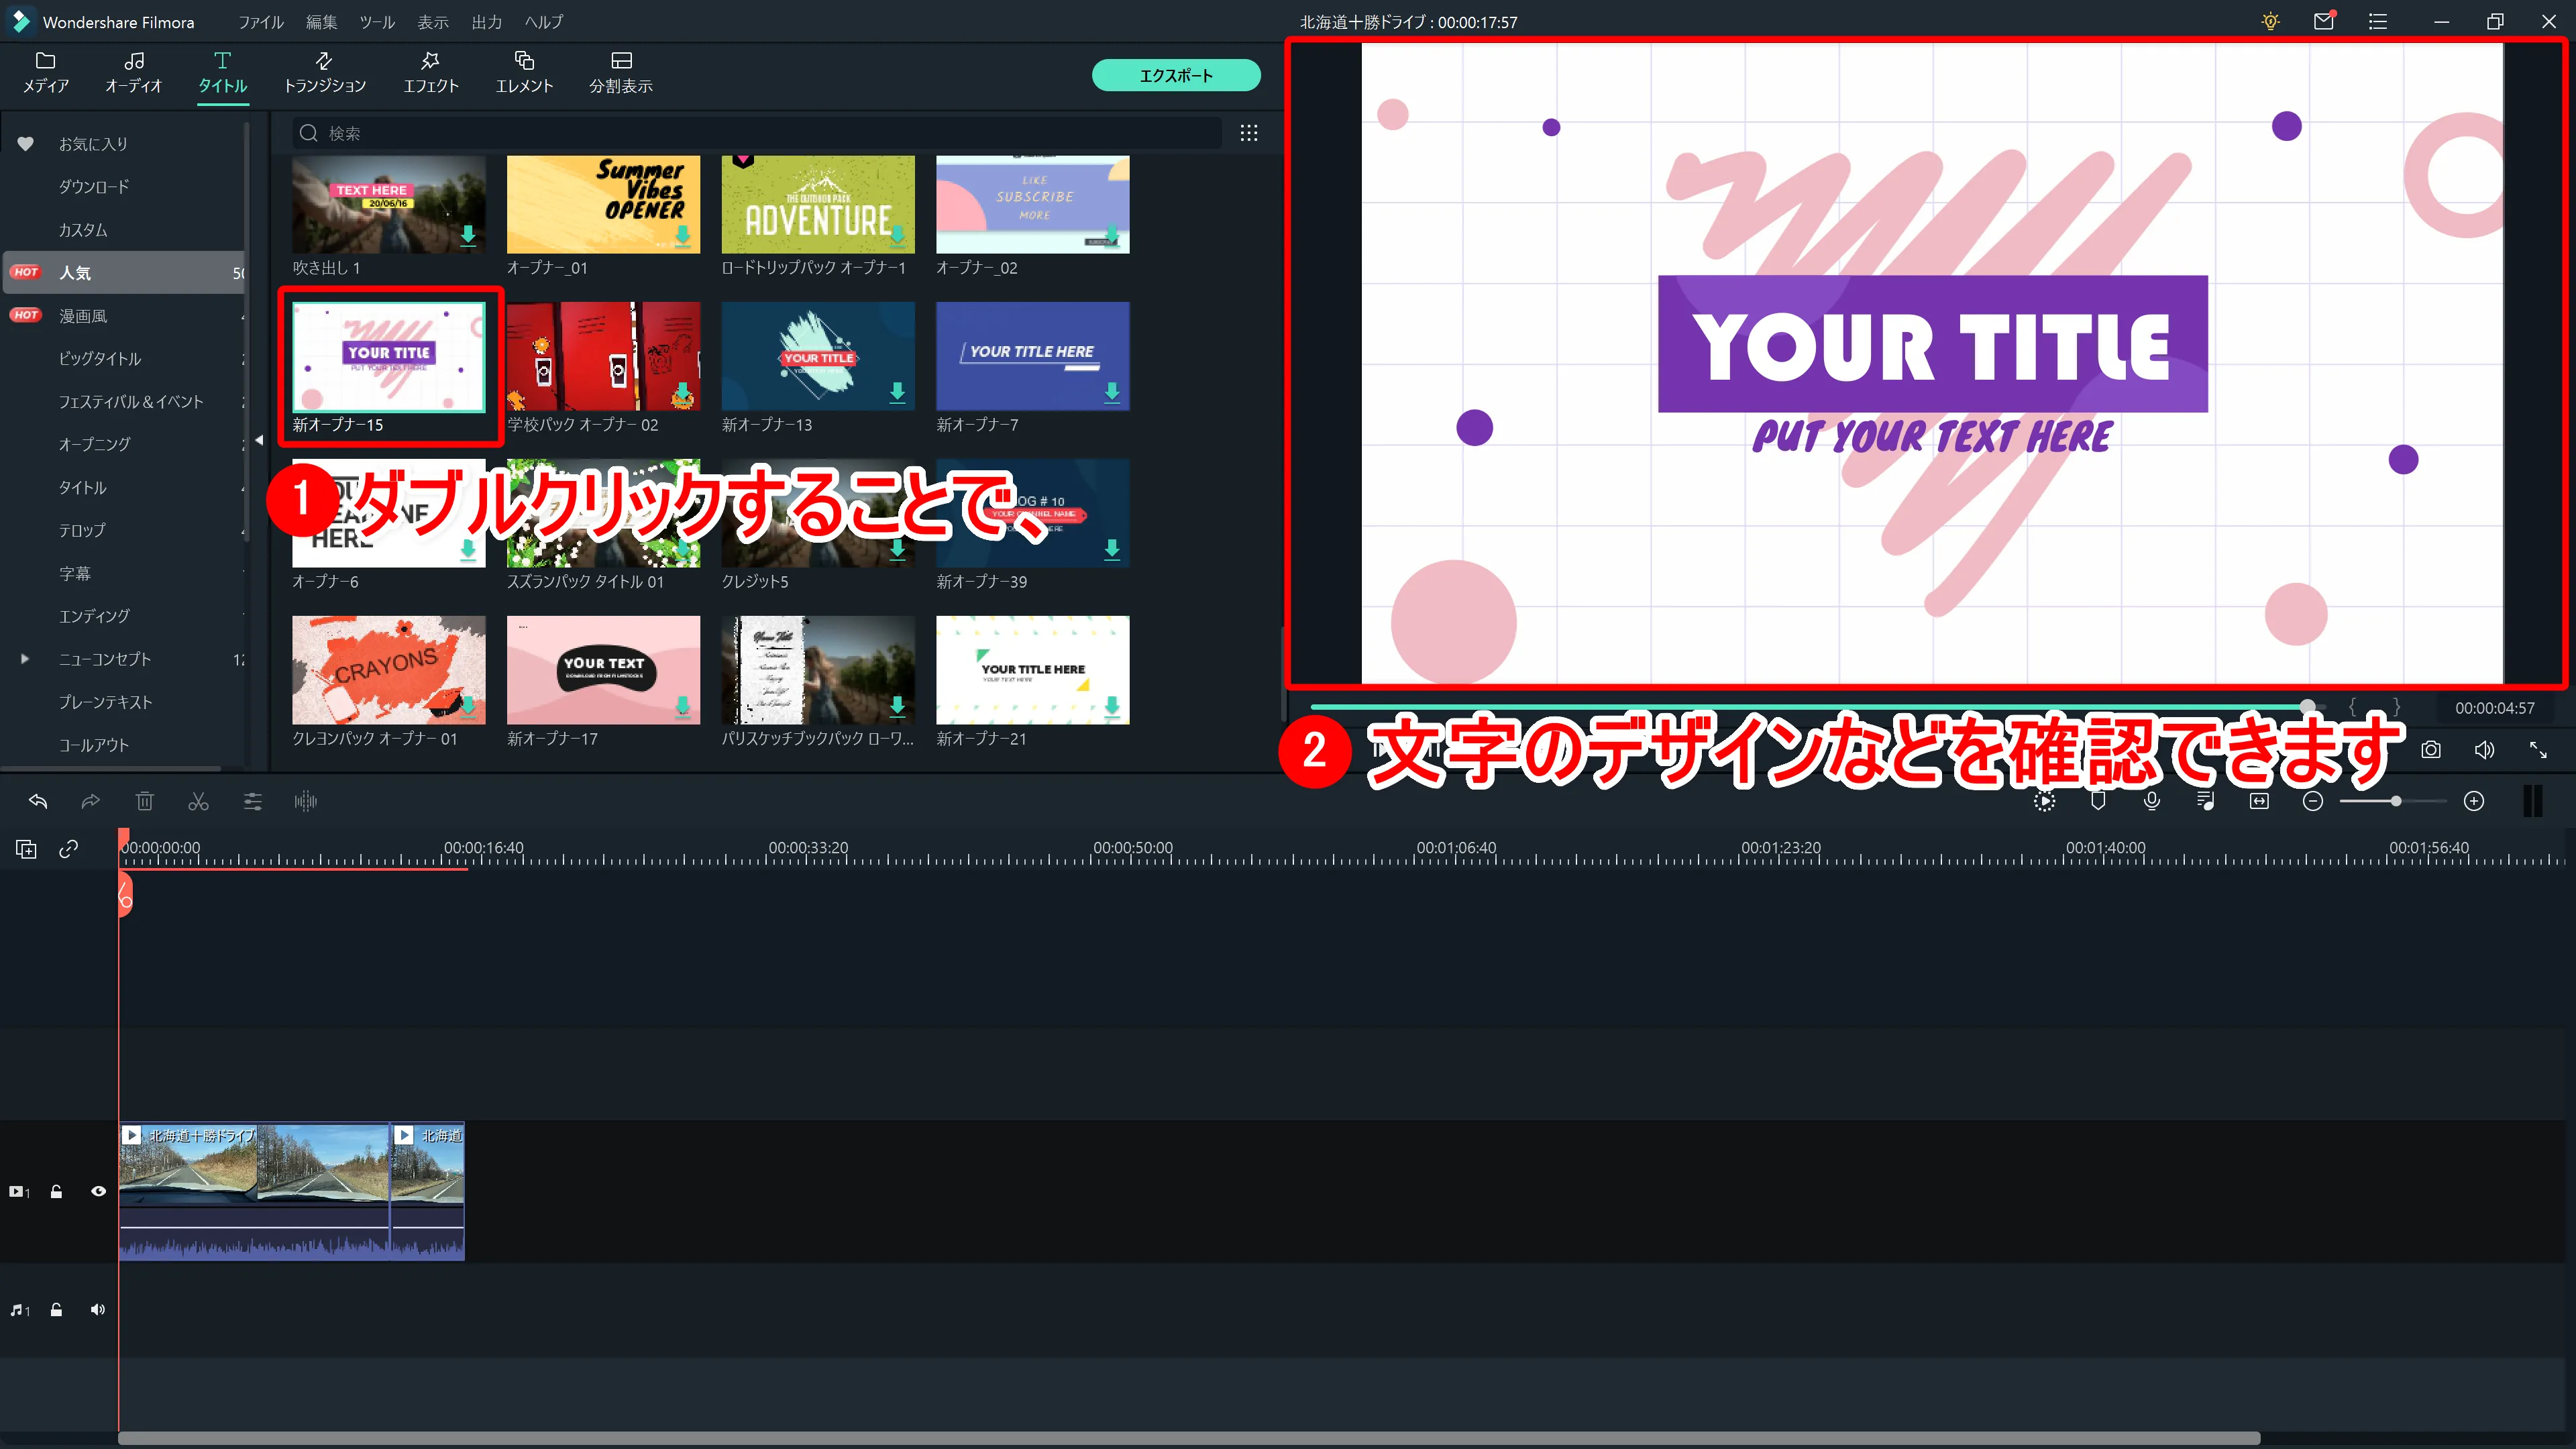The height and width of the screenshot is (1449, 2576).
Task: Zoom to fit timeline icon
Action: pyautogui.click(x=2259, y=801)
